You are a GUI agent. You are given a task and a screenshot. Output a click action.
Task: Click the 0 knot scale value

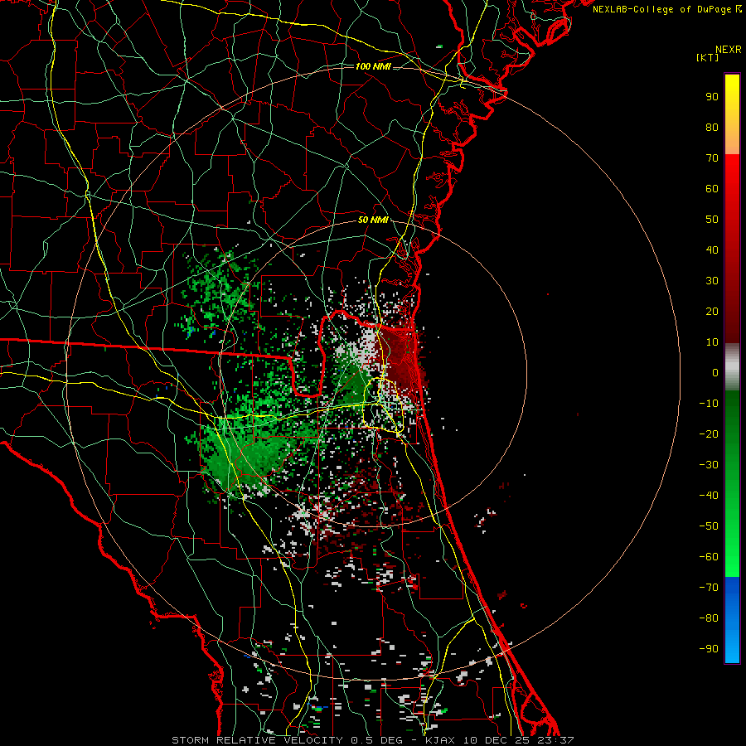point(715,373)
